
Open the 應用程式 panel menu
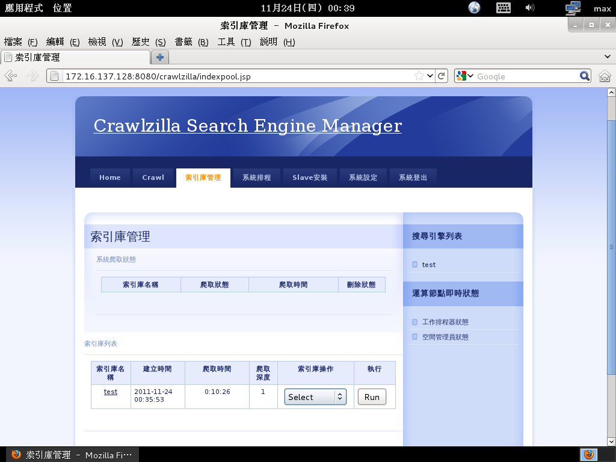(x=23, y=8)
